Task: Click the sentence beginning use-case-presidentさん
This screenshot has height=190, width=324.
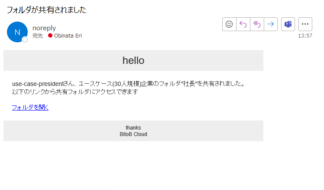Action: click(x=128, y=84)
